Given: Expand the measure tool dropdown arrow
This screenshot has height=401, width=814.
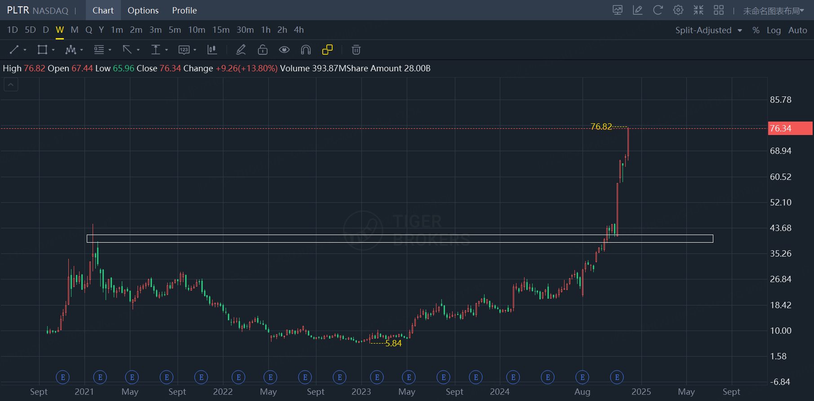Looking at the screenshot, I should click(166, 50).
